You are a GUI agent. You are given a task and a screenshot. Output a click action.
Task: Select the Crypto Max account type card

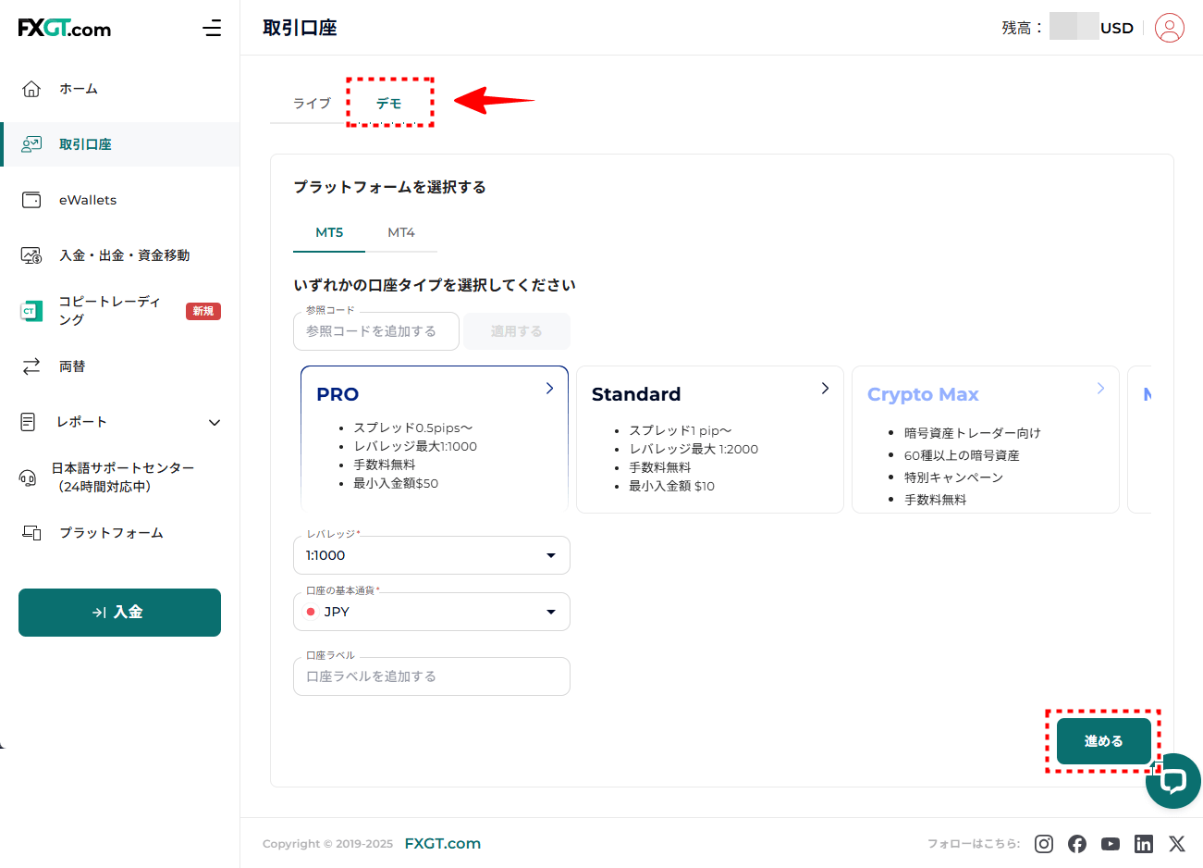(985, 439)
